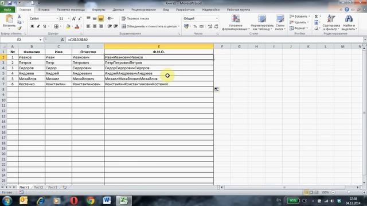Open the Calibri font name dropdown
Viewport: 367px width, 206px height.
point(57,18)
